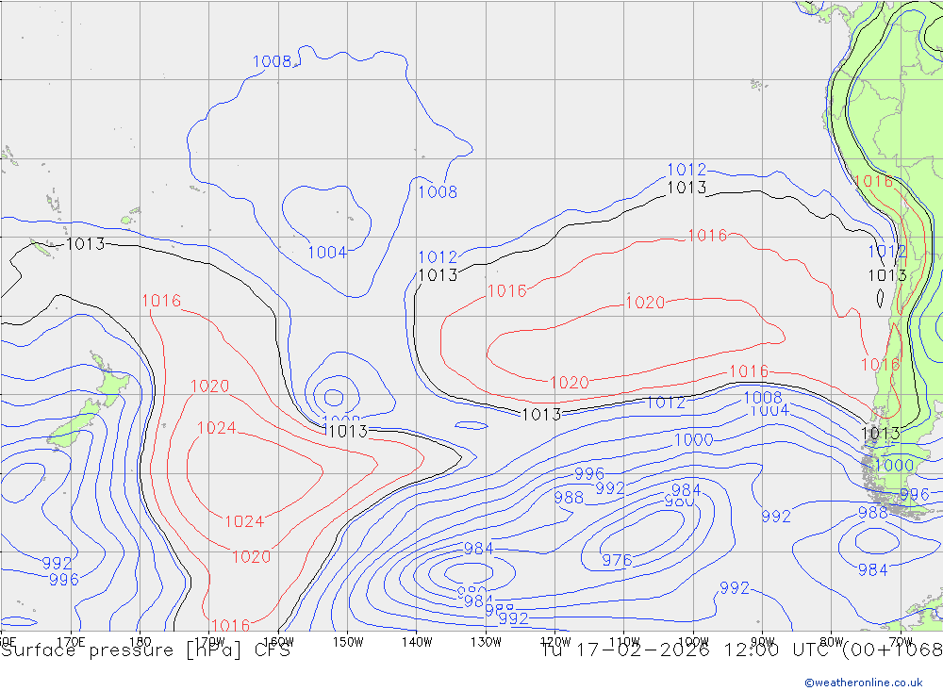Select the 130W longitude label
943x691 pixels.
tap(486, 642)
